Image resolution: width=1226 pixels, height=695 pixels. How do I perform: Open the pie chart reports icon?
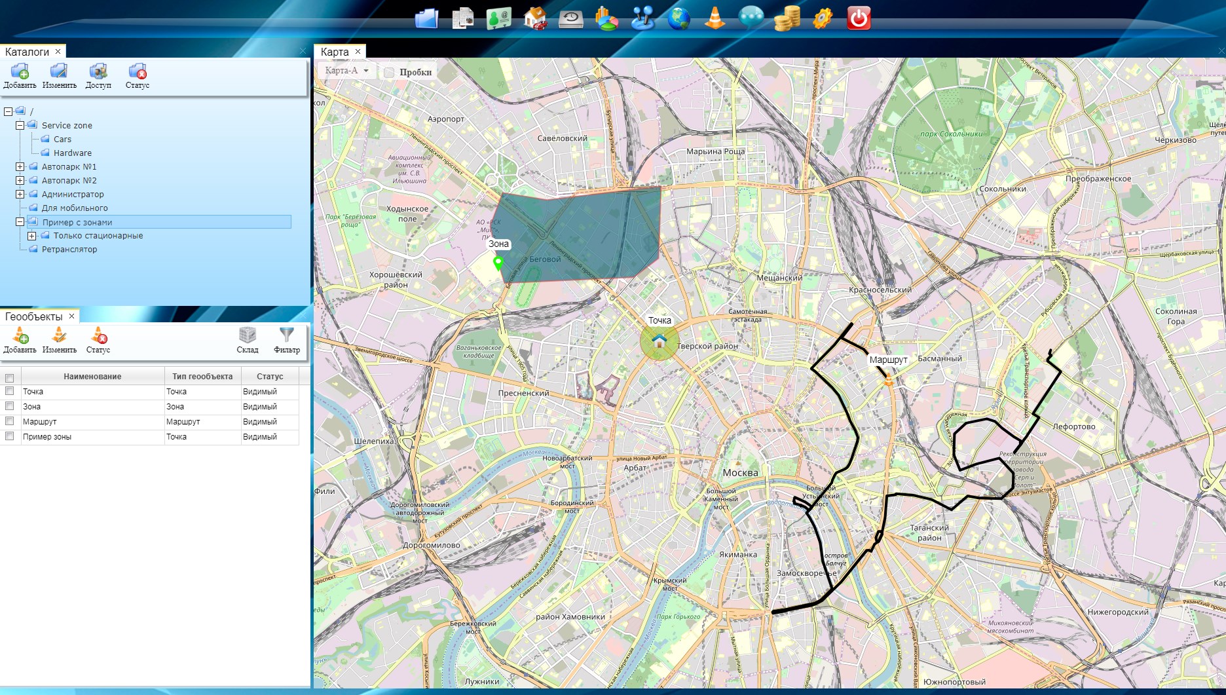pos(606,18)
